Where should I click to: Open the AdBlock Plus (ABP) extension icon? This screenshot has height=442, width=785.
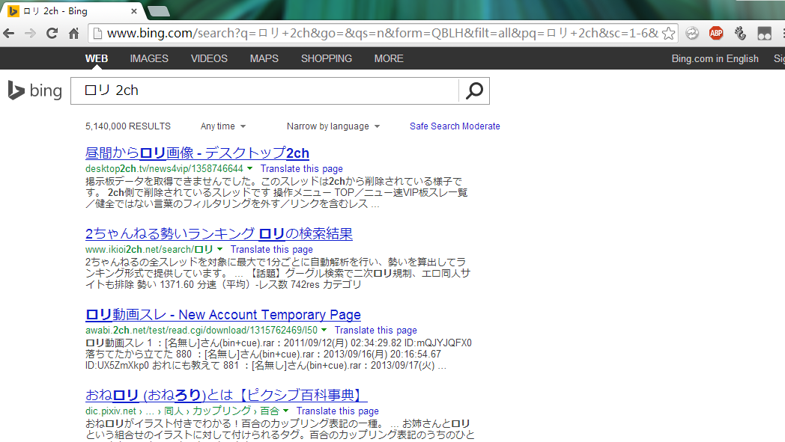(x=716, y=34)
